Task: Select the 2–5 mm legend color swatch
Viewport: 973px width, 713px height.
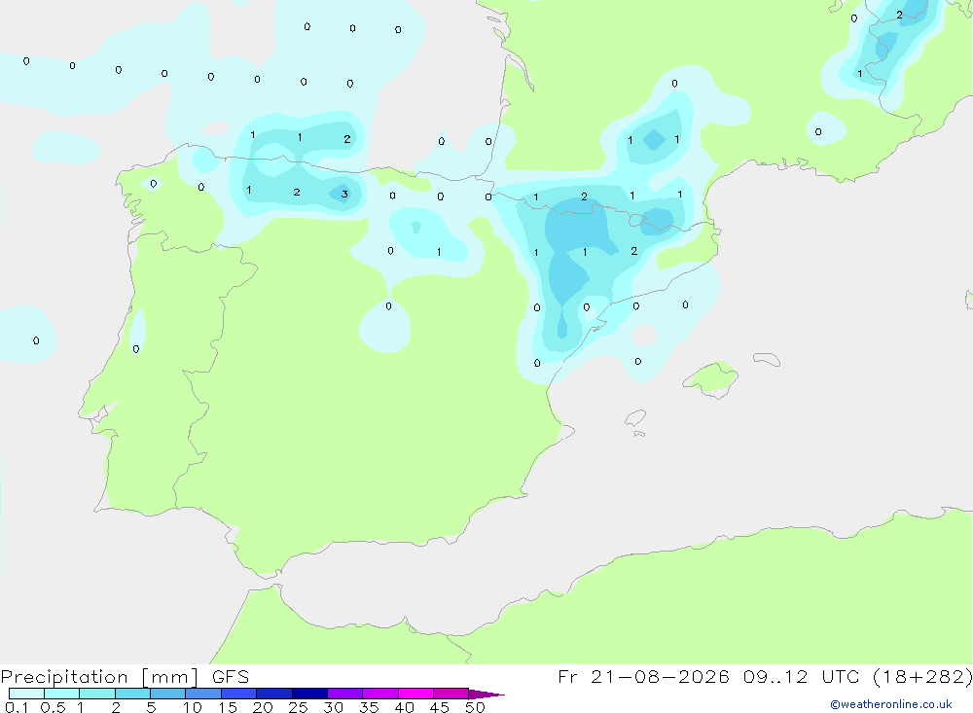Action: [132, 694]
